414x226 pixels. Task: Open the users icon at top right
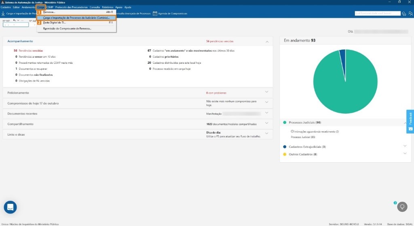coord(411,13)
